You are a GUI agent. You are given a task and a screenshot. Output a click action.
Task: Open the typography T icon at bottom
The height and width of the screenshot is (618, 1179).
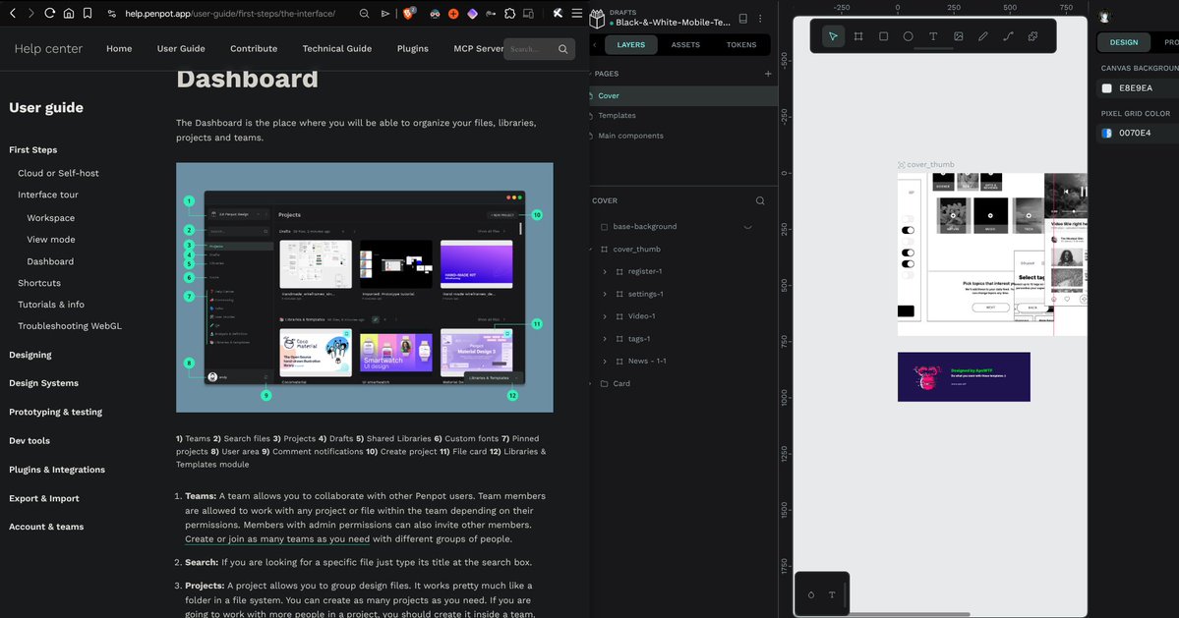click(832, 594)
